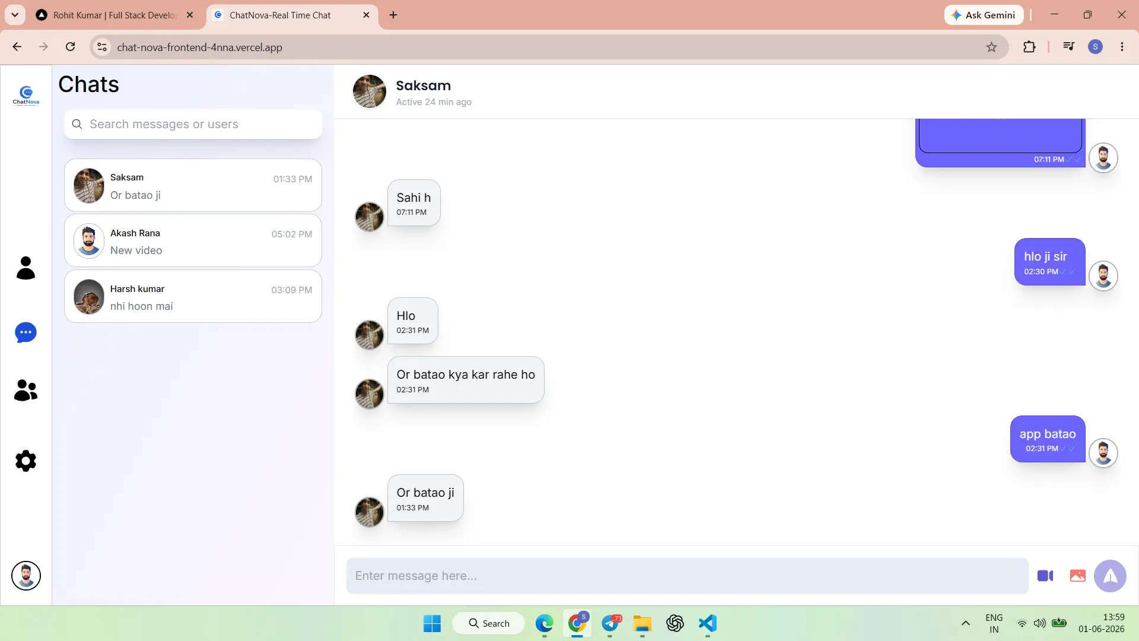1139x641 pixels.
Task: Go forward in browser history
Action: [x=43, y=47]
